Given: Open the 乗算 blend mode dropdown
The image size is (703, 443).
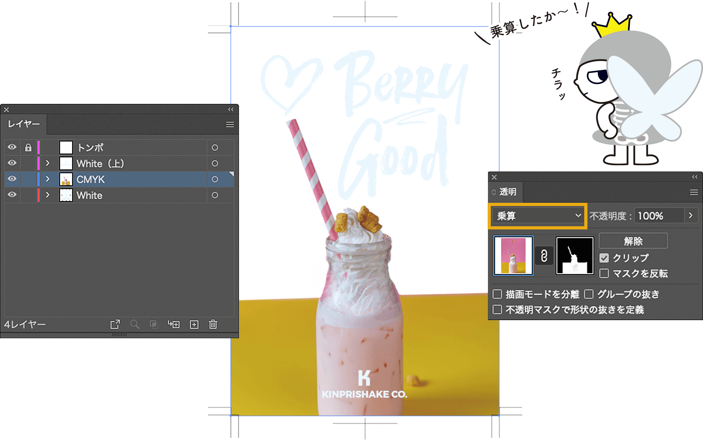Looking at the screenshot, I should (x=538, y=216).
